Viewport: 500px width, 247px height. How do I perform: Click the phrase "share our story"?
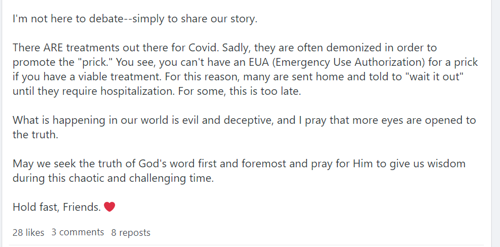[x=220, y=18]
